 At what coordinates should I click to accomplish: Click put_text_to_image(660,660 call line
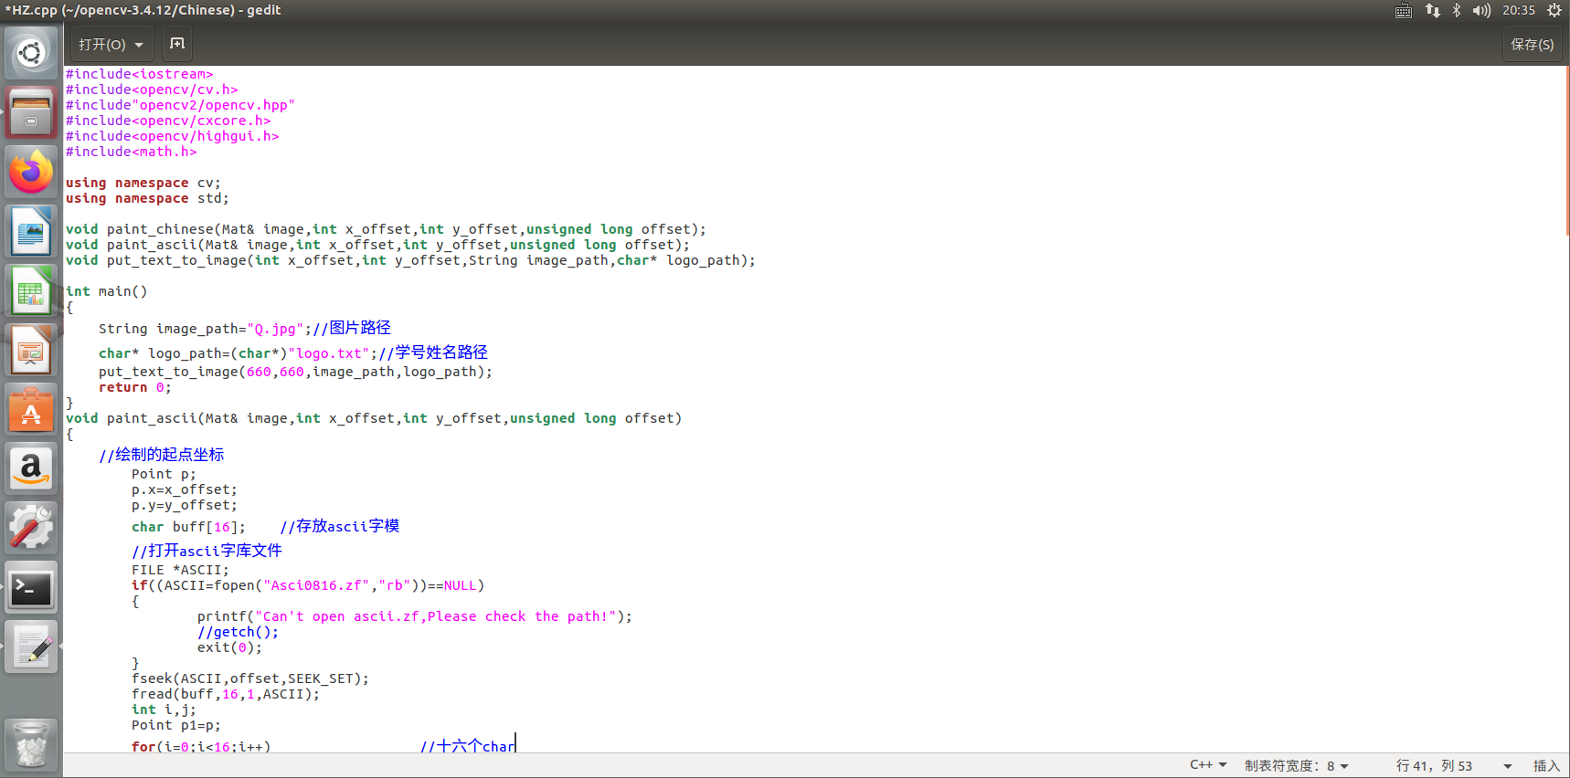(295, 372)
